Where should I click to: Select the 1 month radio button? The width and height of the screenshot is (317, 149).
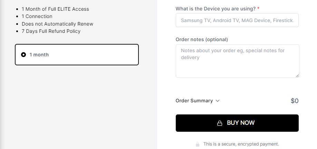(x=23, y=55)
